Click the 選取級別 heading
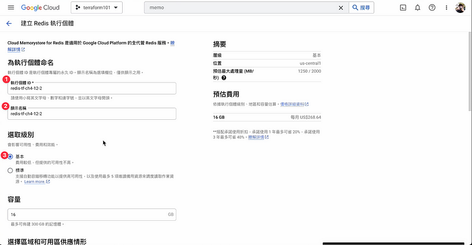472x245 pixels. click(21, 135)
